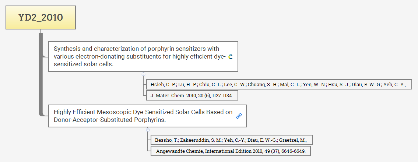Click the Mendeley-style C icon on Synthesis topic
Viewport: 418px width, 162px height.
(x=231, y=57)
